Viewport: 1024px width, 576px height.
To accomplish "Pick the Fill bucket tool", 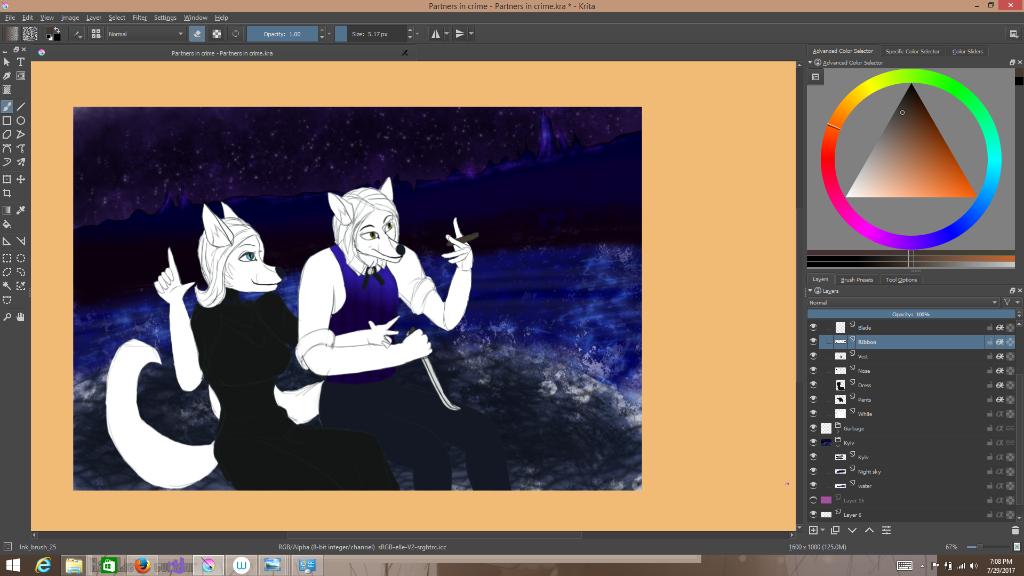I will 7,225.
